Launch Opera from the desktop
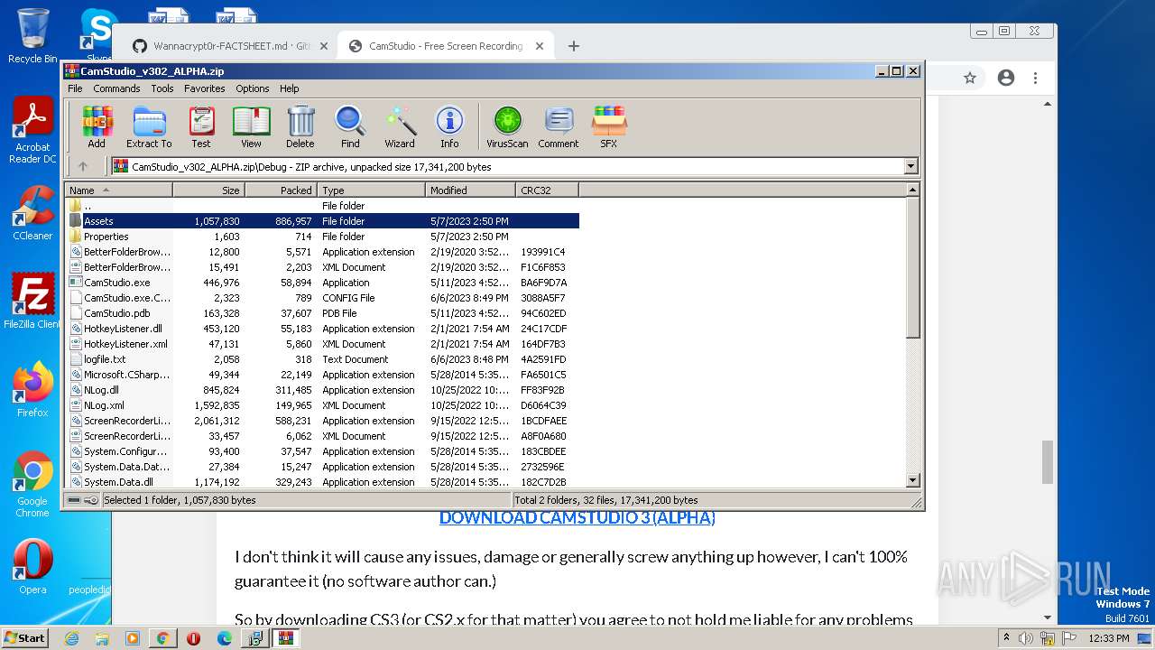1155x650 pixels. (x=32, y=567)
